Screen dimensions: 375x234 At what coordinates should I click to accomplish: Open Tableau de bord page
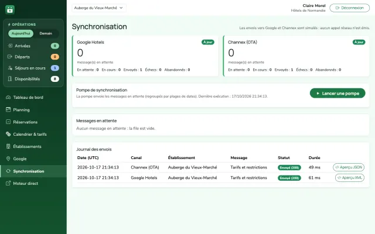33,97
